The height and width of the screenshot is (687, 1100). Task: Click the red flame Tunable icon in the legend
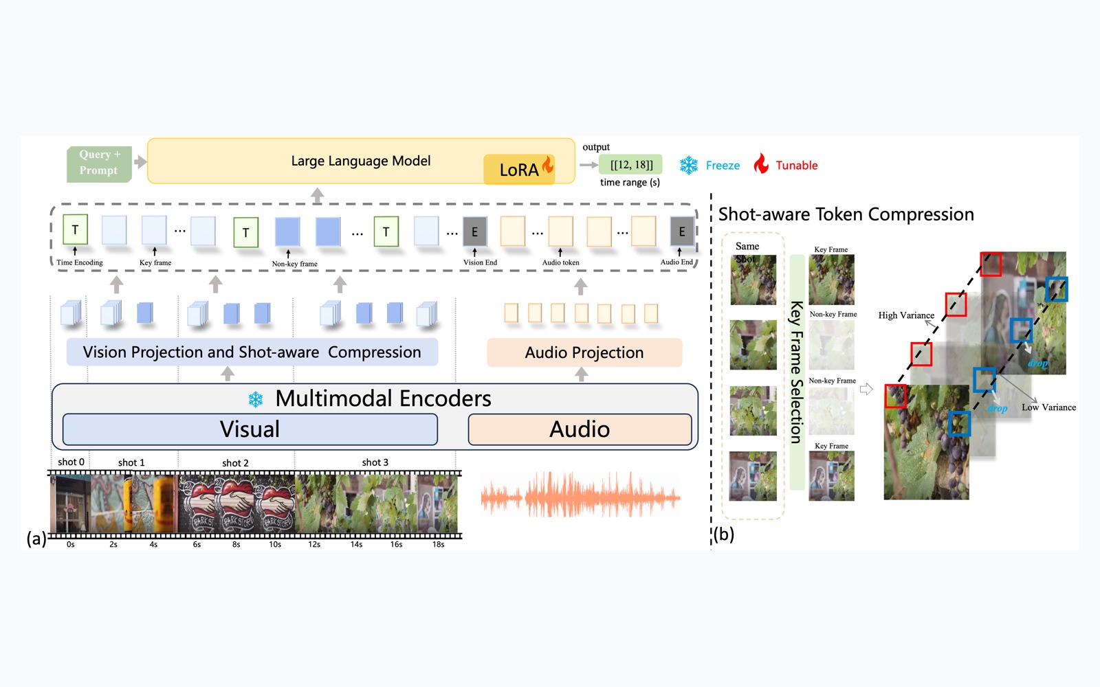point(761,164)
